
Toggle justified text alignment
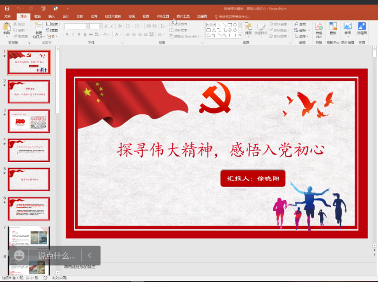tap(146, 34)
